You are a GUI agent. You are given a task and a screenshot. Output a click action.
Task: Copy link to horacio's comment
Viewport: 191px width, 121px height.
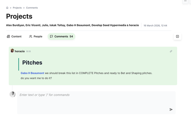[x=171, y=51]
